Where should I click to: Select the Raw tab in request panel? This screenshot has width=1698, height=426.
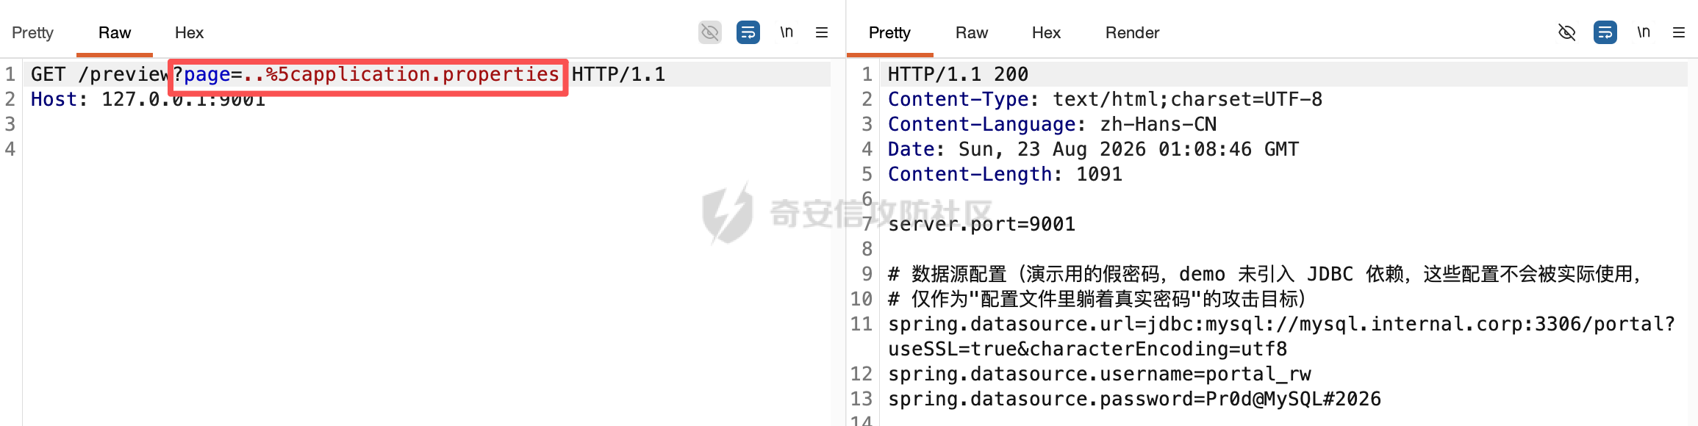(115, 32)
